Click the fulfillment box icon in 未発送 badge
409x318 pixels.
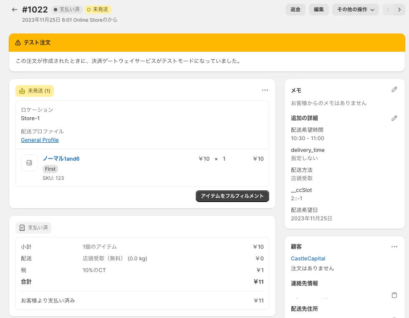[x=22, y=91]
